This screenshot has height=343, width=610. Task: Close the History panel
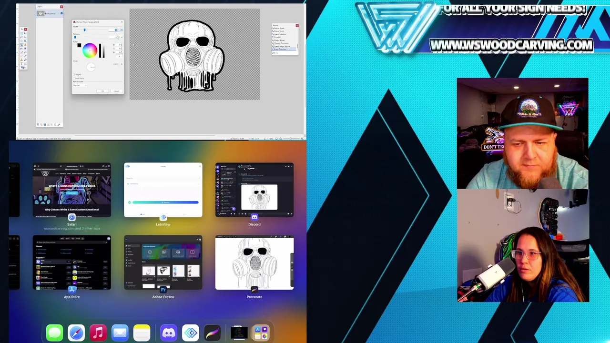[x=297, y=25]
